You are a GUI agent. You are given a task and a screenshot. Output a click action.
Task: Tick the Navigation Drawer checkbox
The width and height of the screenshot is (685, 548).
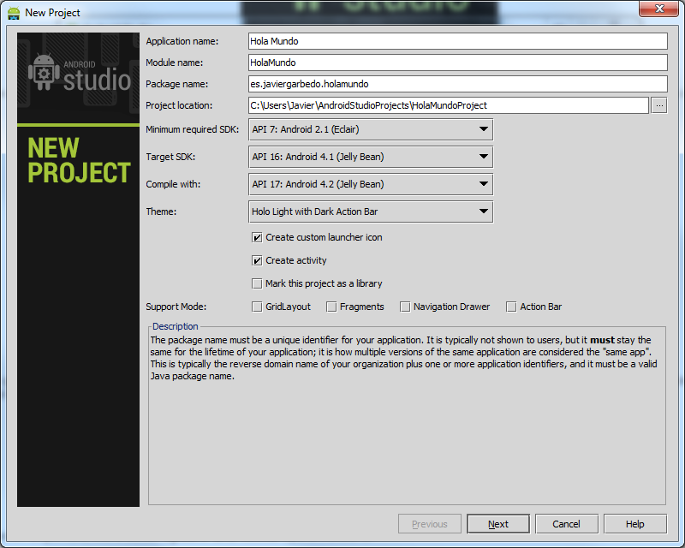(x=404, y=307)
